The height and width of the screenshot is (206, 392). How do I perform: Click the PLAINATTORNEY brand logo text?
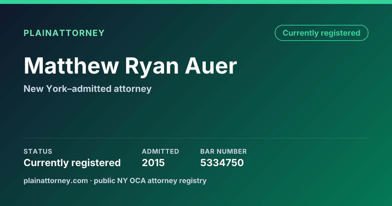point(64,33)
